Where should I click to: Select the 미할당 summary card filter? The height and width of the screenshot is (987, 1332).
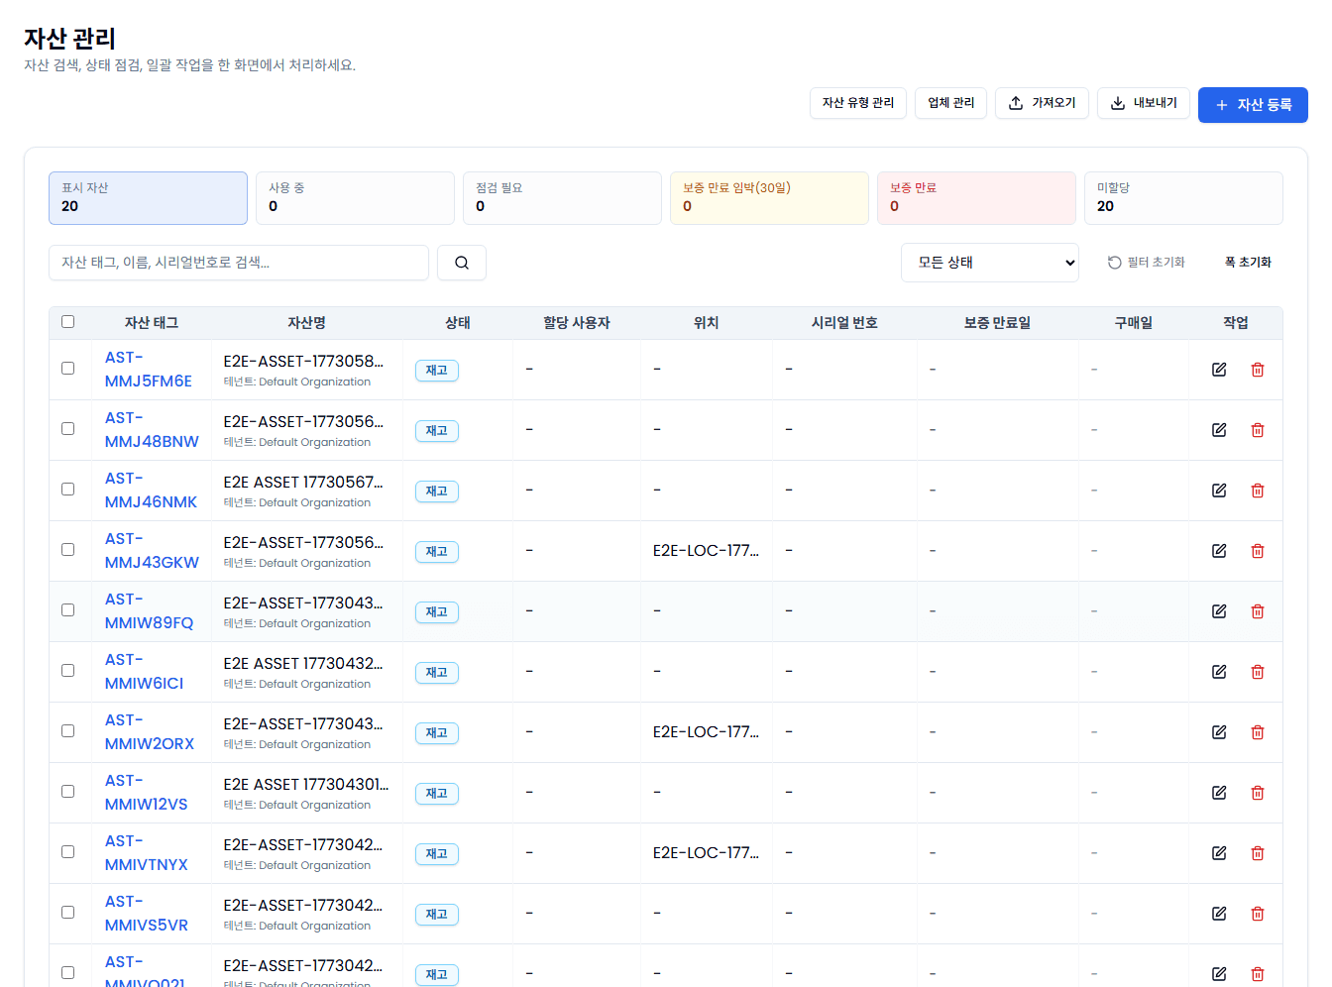pos(1182,198)
